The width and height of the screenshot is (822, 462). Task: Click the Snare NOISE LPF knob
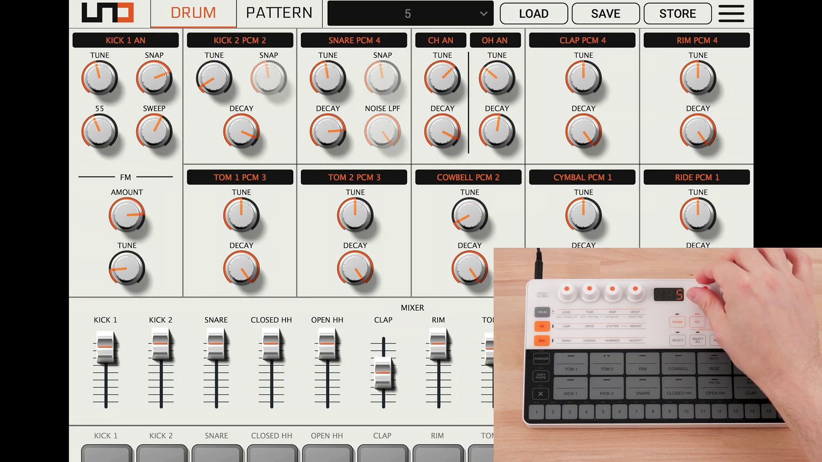tap(382, 131)
